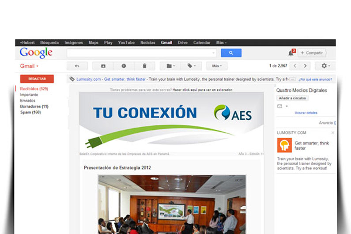
Task: Expand search options arrow in search box
Action: click(x=214, y=53)
